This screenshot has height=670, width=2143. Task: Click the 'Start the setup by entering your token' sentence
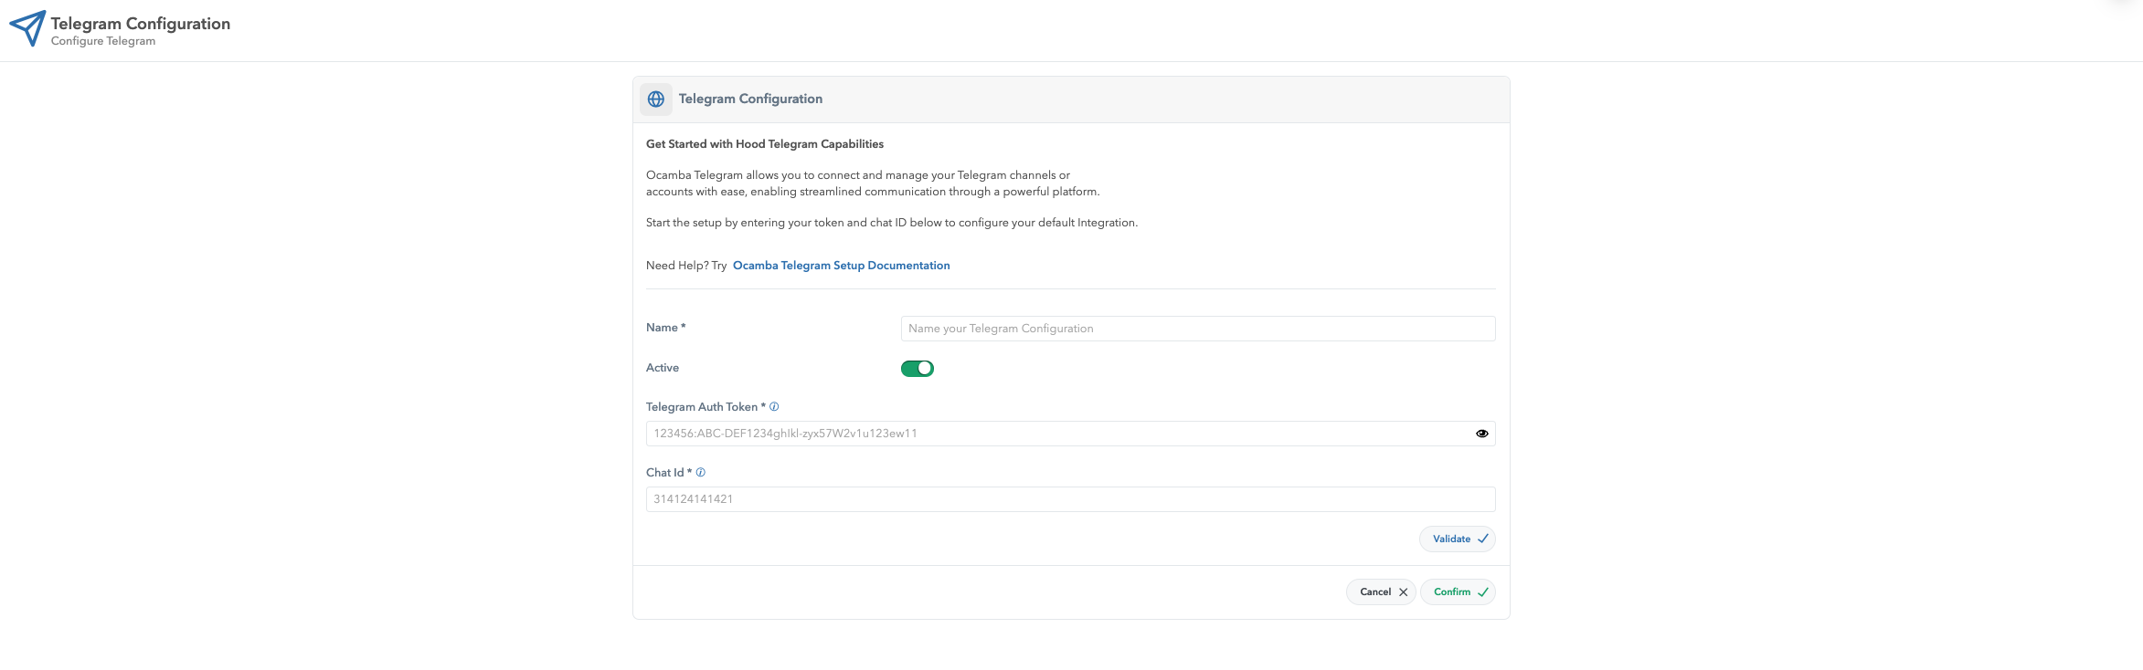pyautogui.click(x=892, y=223)
